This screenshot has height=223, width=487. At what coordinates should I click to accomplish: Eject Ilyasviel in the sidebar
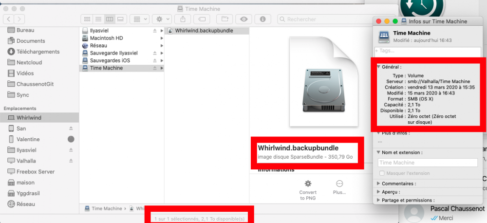pyautogui.click(x=71, y=150)
